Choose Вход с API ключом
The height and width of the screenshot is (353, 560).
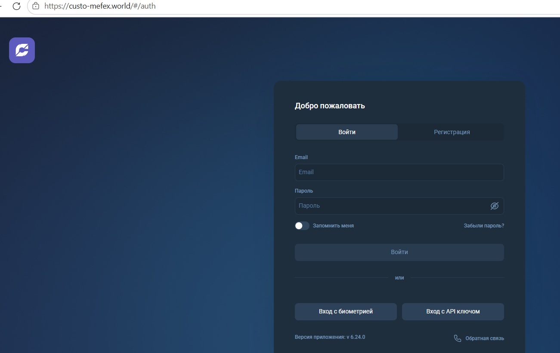[x=453, y=312]
